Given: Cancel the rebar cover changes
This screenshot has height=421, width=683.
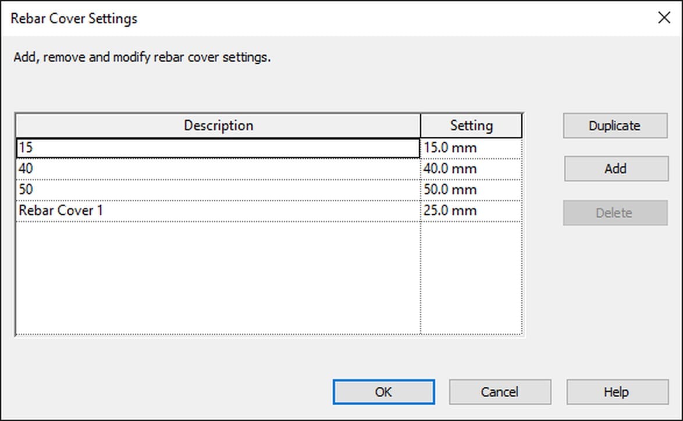Looking at the screenshot, I should (500, 392).
